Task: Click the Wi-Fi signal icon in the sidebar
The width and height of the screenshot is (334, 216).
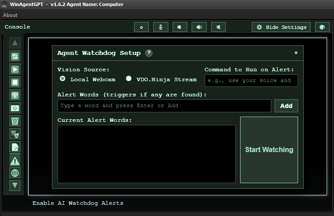Action: point(15,95)
